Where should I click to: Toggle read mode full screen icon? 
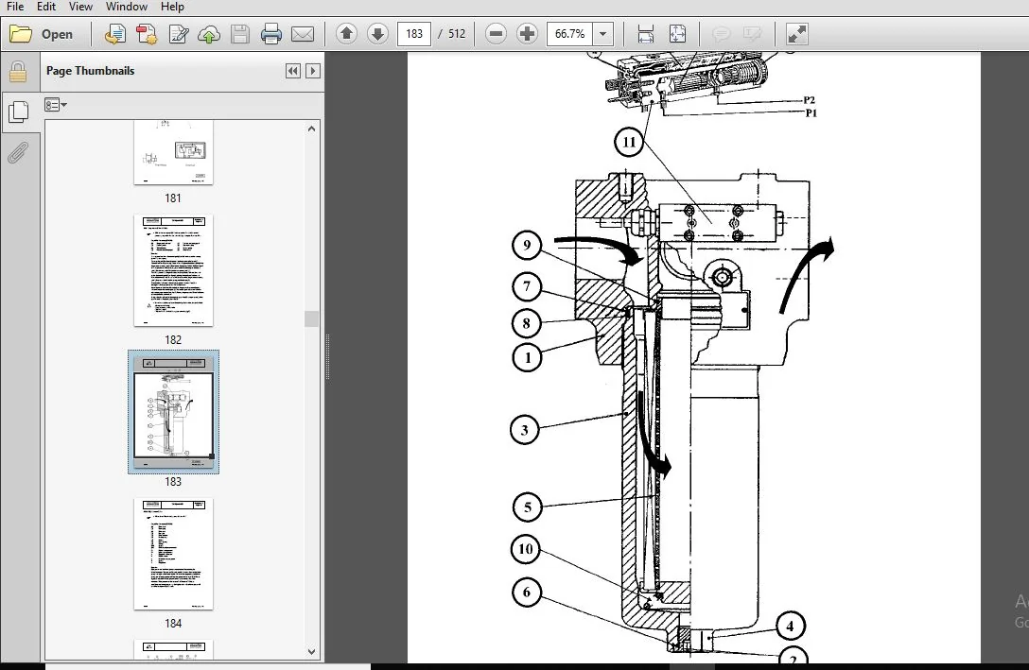pyautogui.click(x=796, y=34)
